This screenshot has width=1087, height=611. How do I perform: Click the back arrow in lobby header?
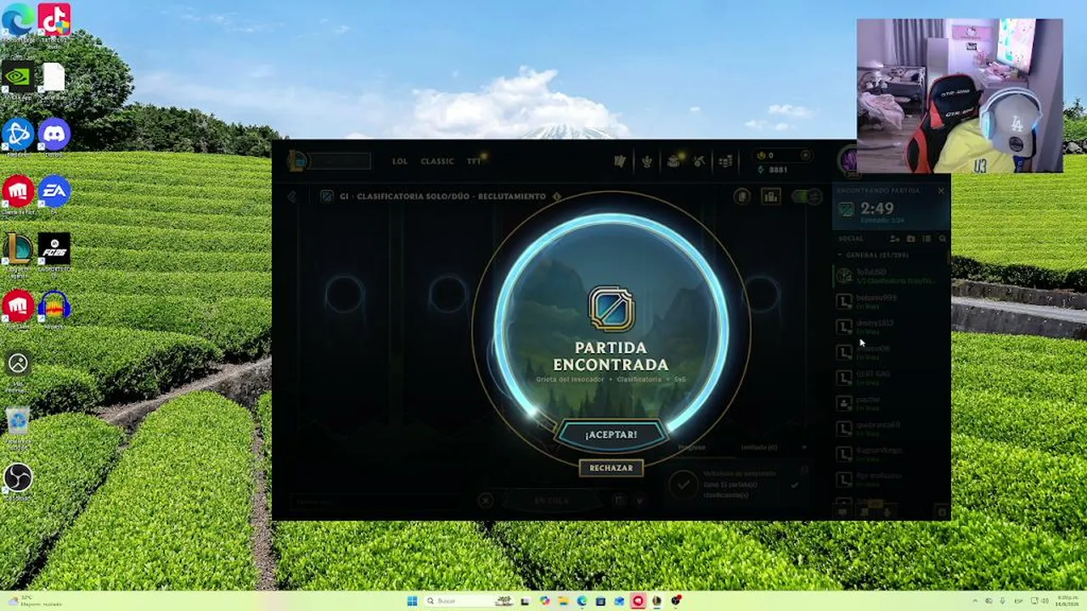point(292,196)
